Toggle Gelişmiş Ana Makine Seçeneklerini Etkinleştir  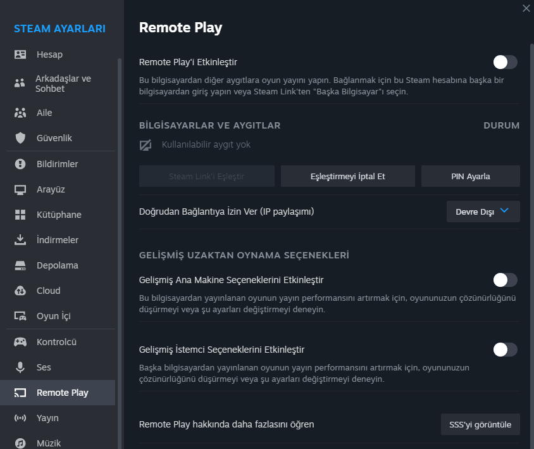[505, 280]
